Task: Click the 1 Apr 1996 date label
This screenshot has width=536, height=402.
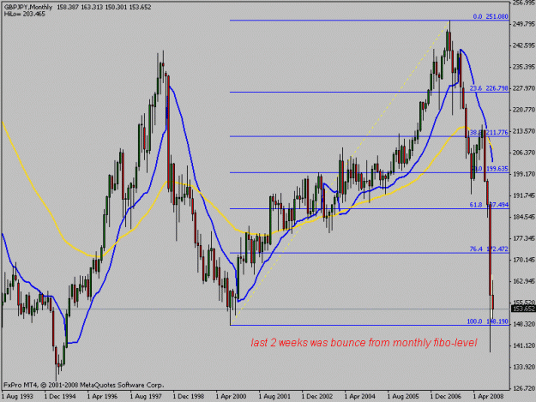Action: pyautogui.click(x=102, y=397)
